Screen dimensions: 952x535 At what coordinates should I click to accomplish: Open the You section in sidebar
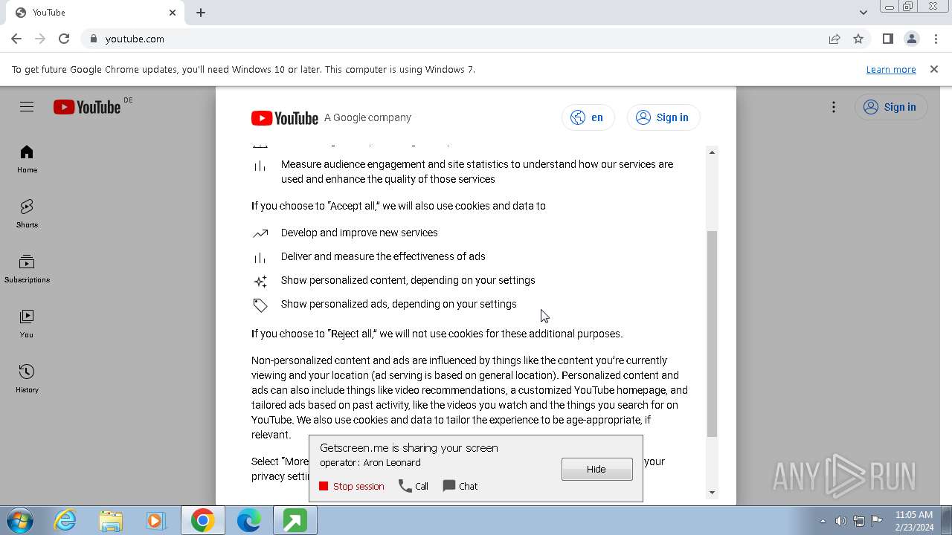pos(27,324)
